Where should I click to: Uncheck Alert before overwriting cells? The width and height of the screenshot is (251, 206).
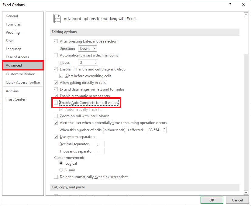[61, 76]
